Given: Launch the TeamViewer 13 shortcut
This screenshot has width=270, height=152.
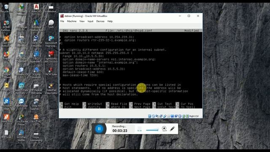Looking at the screenshot, I should pyautogui.click(x=22, y=104).
